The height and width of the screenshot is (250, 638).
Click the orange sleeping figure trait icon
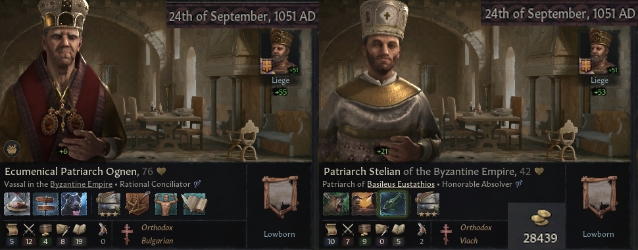364,204
